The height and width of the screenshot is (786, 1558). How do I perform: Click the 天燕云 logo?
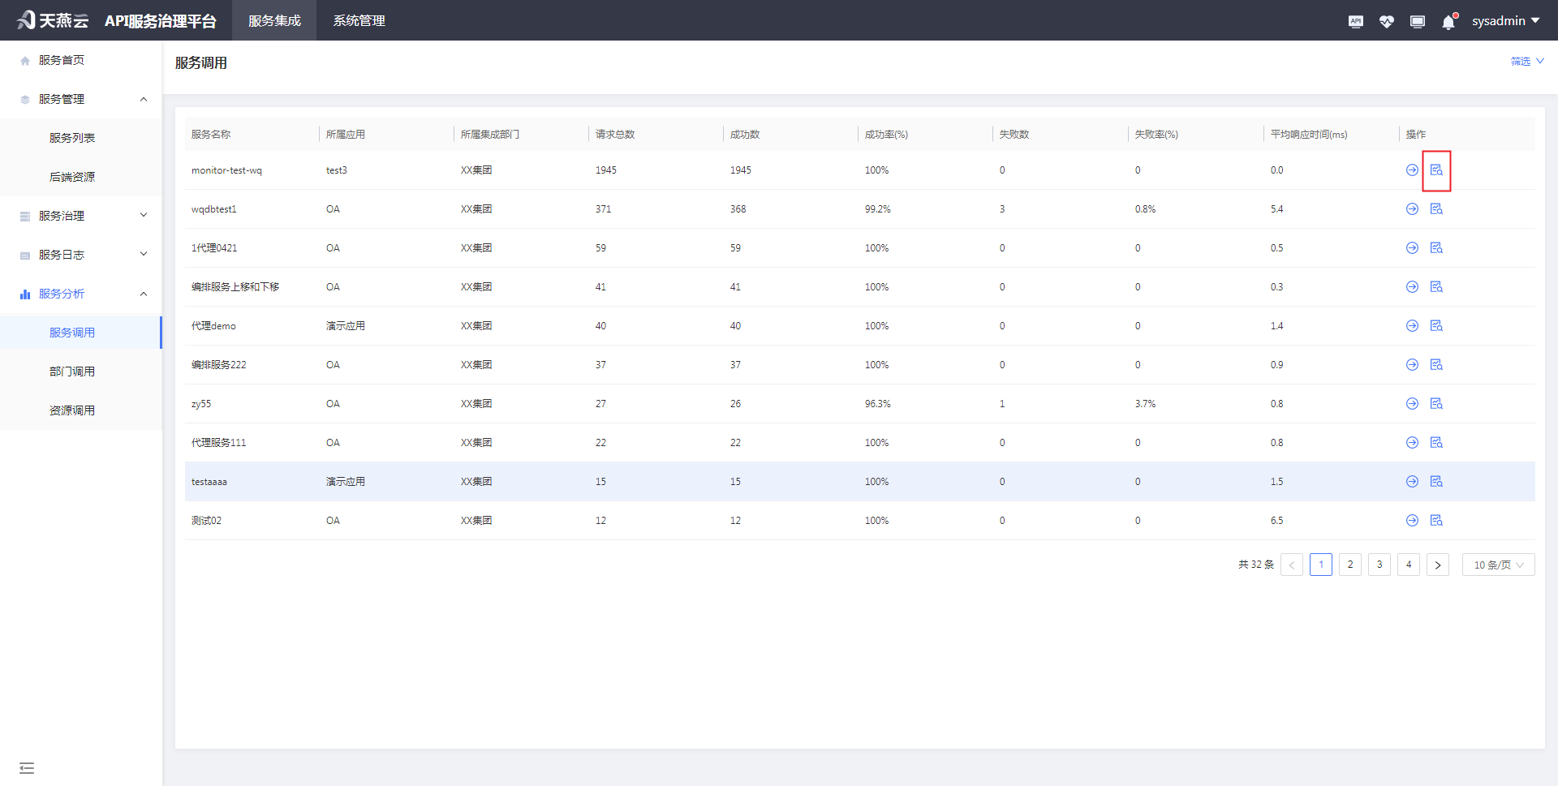(52, 19)
